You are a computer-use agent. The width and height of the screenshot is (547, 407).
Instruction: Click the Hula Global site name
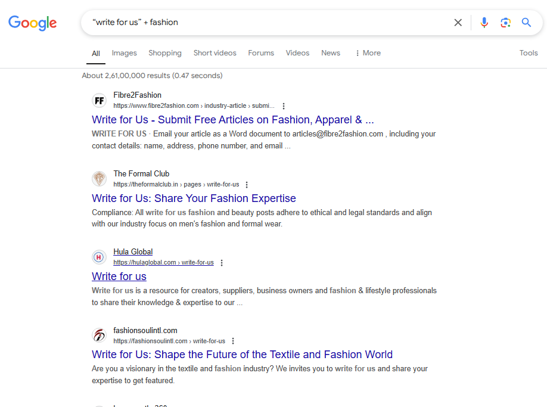tap(133, 252)
